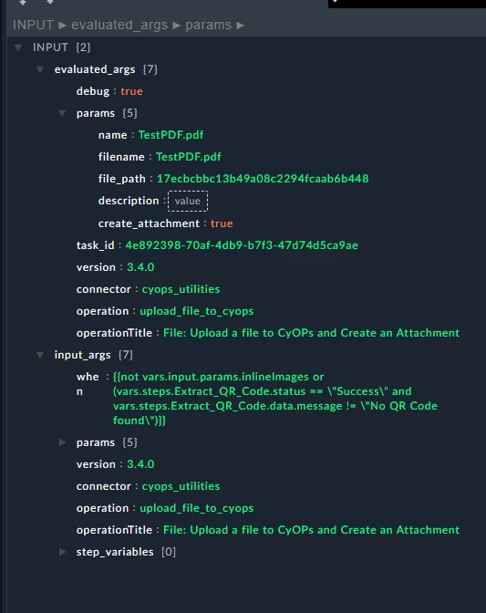486x613 pixels.
Task: Click the description key label
Action: [129, 201]
